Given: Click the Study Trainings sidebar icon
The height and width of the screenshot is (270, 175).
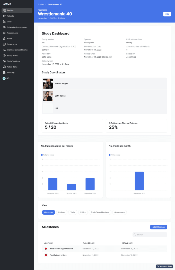Looking at the screenshot, I should point(4,61).
